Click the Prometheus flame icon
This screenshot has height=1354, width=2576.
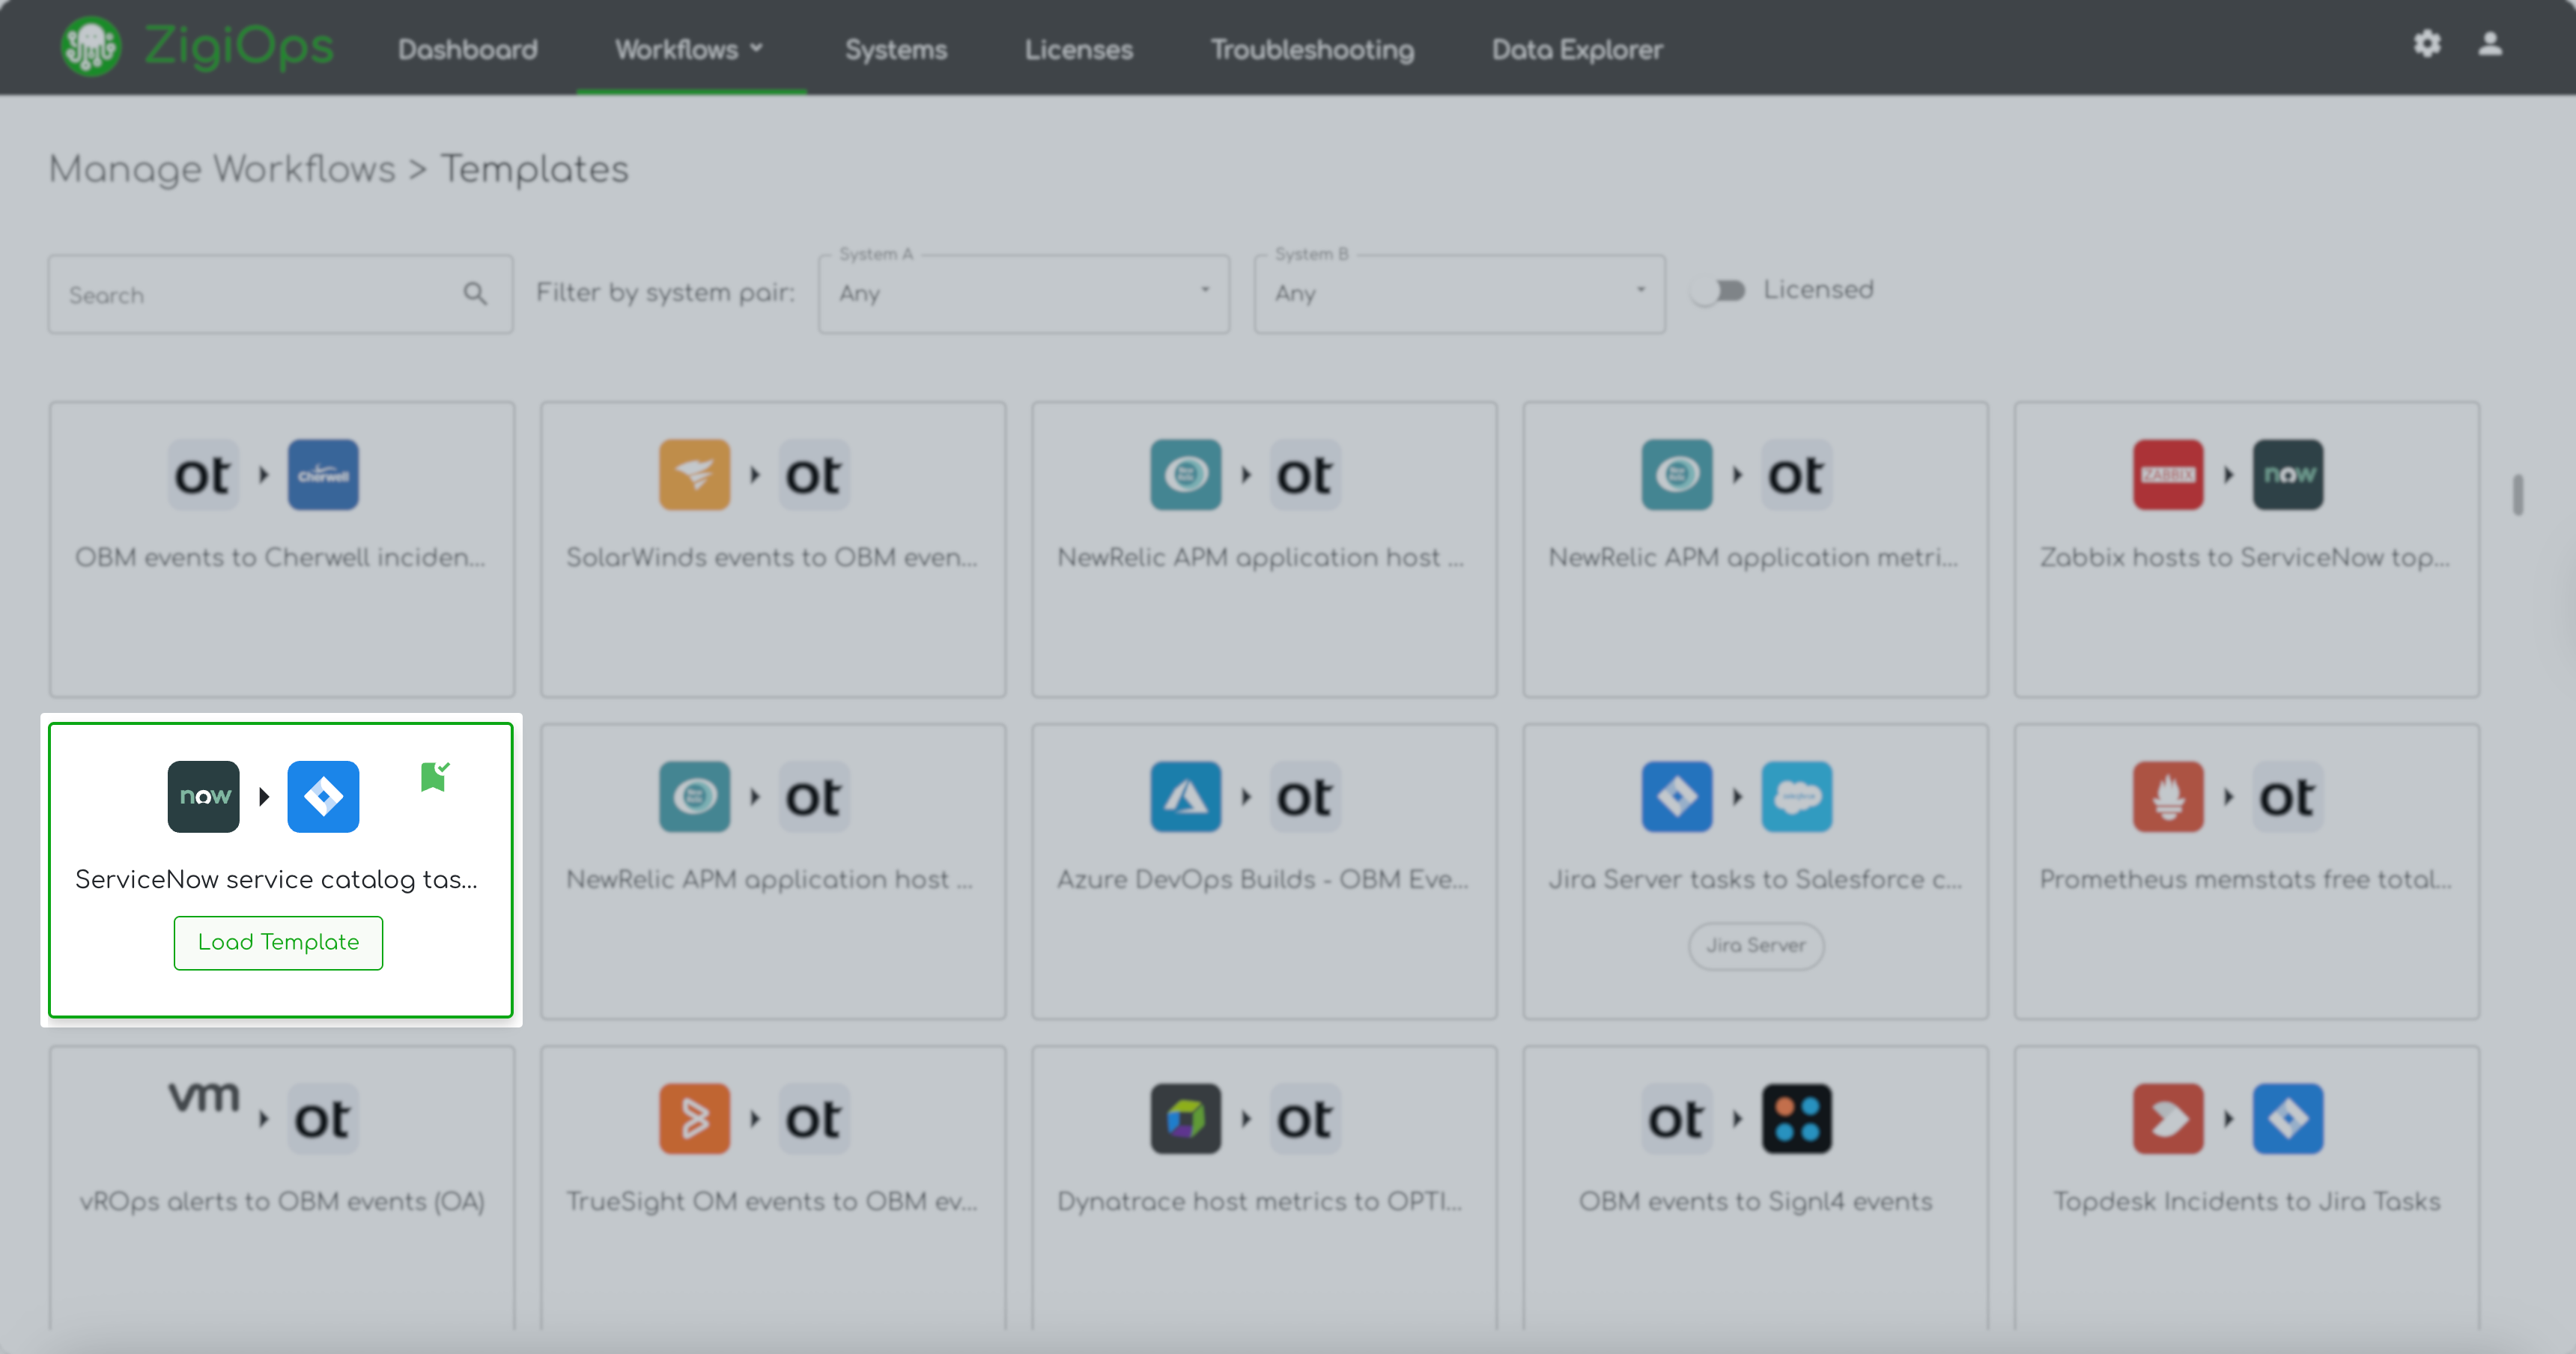[x=2167, y=797]
